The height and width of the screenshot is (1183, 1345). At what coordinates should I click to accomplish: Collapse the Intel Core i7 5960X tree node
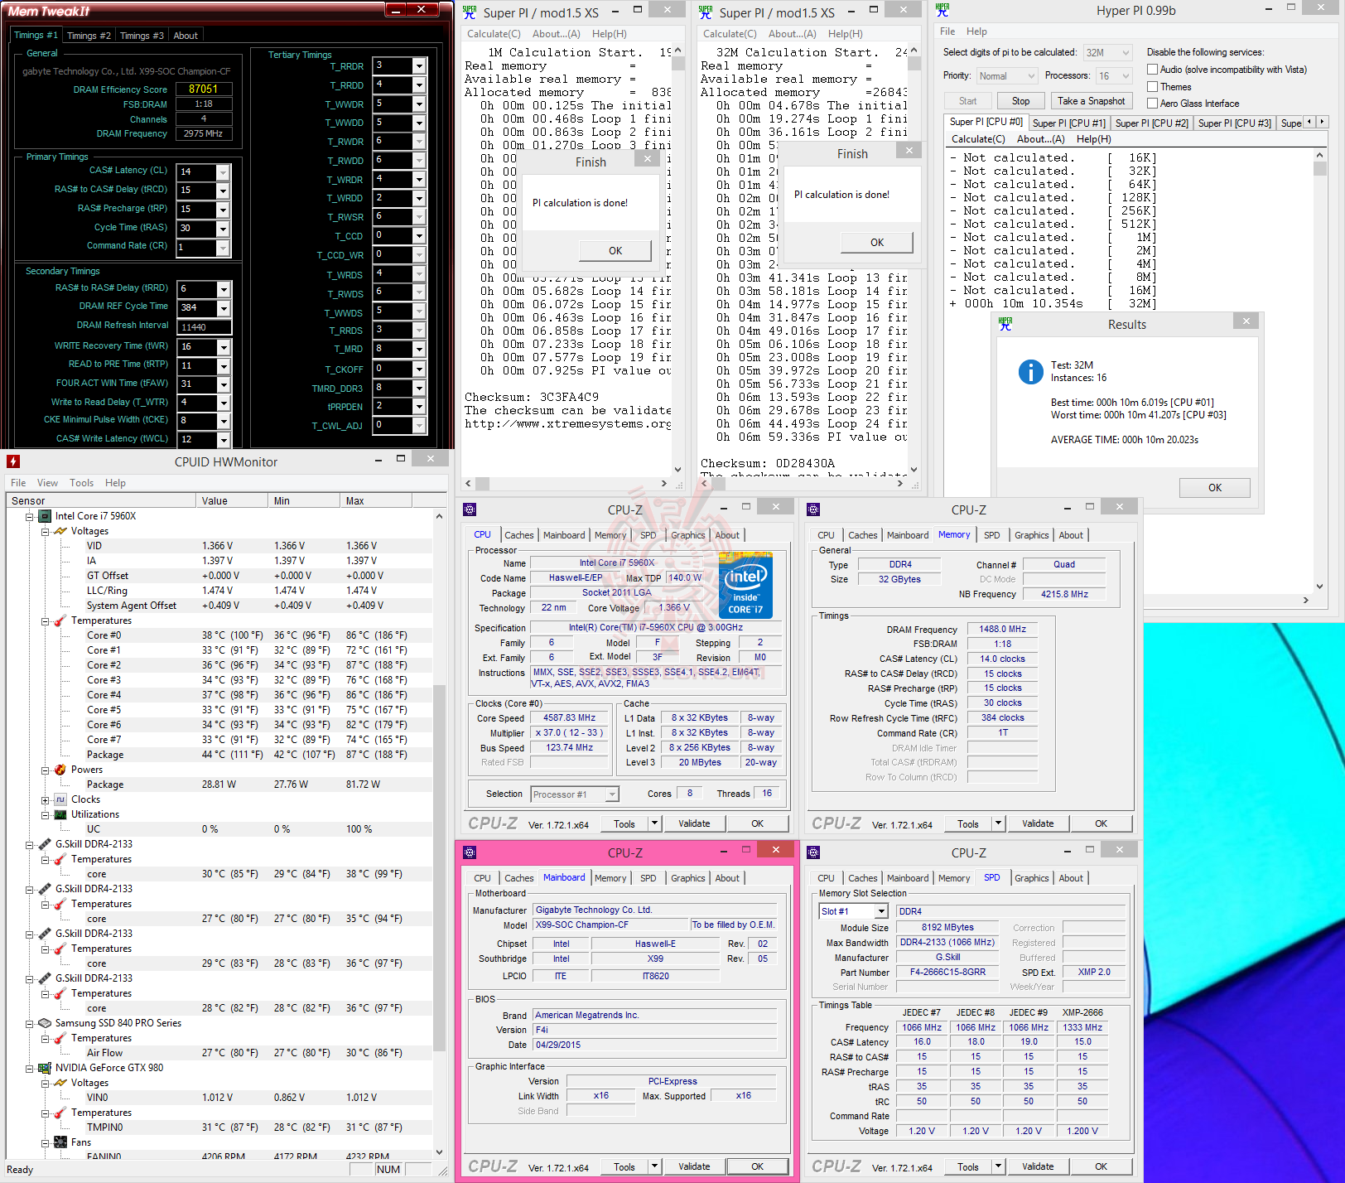[x=30, y=516]
